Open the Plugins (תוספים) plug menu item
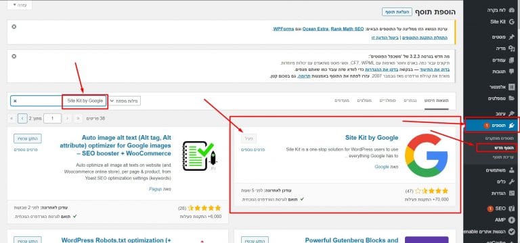520x243 pixels. click(492, 126)
